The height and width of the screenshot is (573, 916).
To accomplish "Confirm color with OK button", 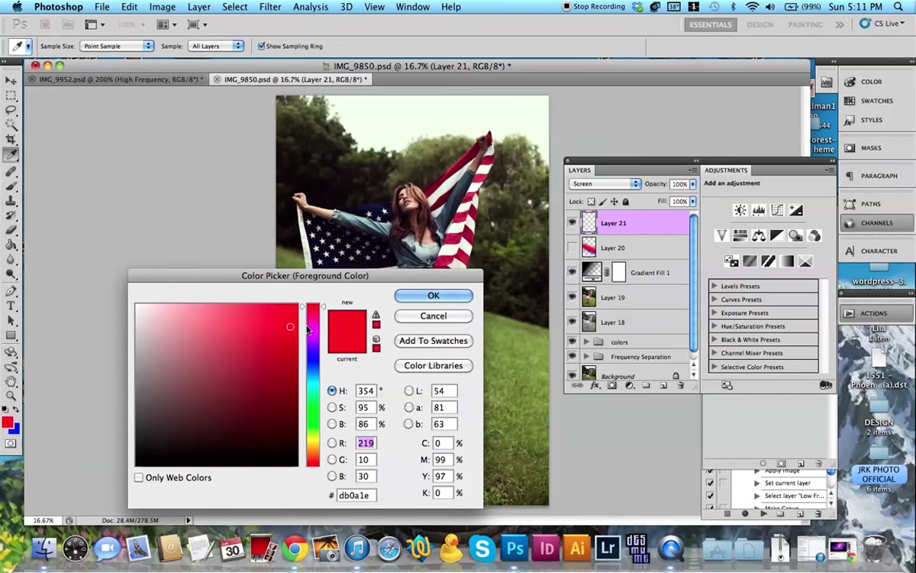I will tap(434, 296).
